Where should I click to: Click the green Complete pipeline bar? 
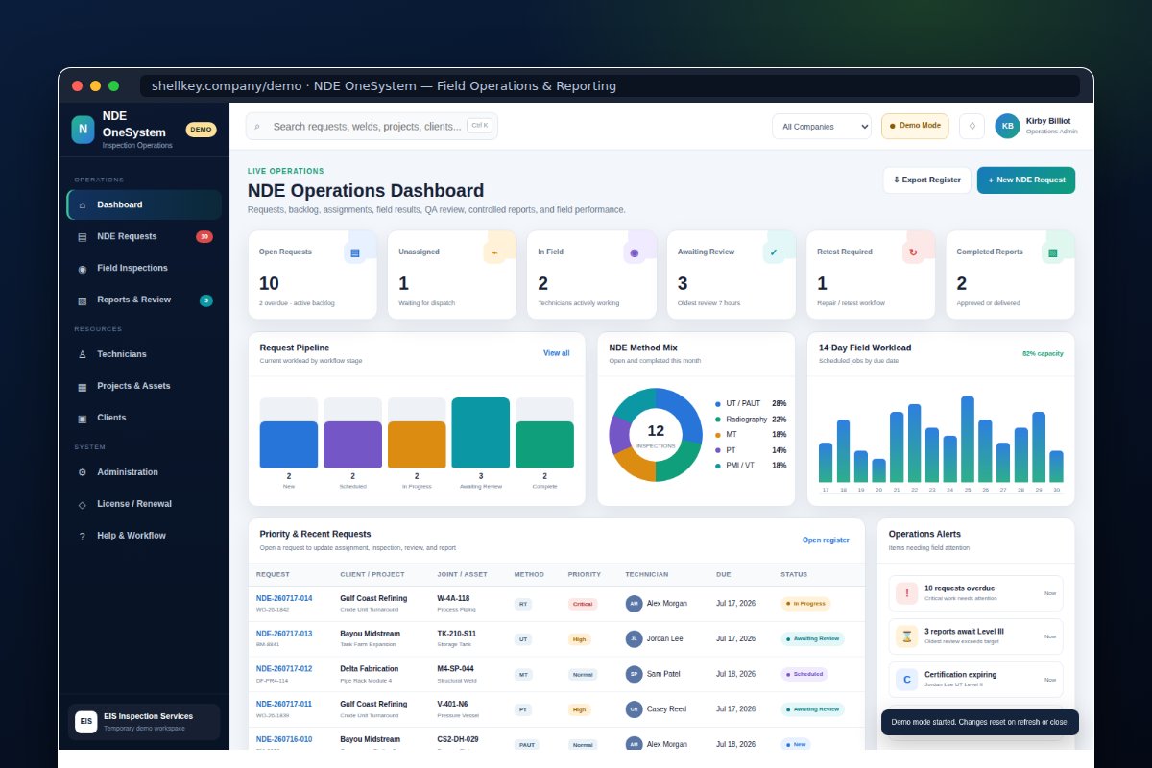point(544,444)
